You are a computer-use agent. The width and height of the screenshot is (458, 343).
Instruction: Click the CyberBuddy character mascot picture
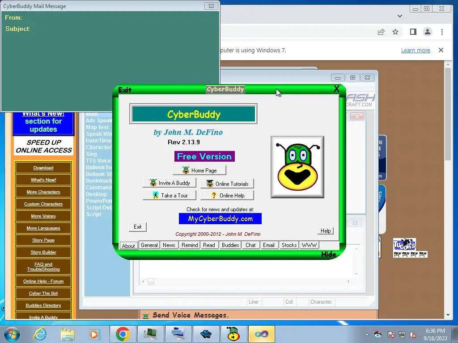[297, 167]
